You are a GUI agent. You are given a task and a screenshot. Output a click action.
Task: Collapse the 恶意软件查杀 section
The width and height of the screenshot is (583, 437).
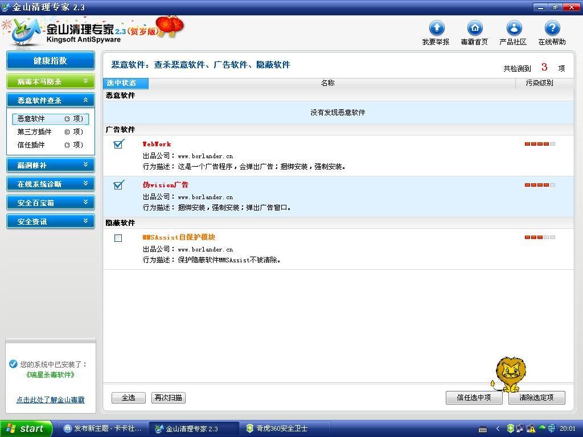[x=51, y=100]
